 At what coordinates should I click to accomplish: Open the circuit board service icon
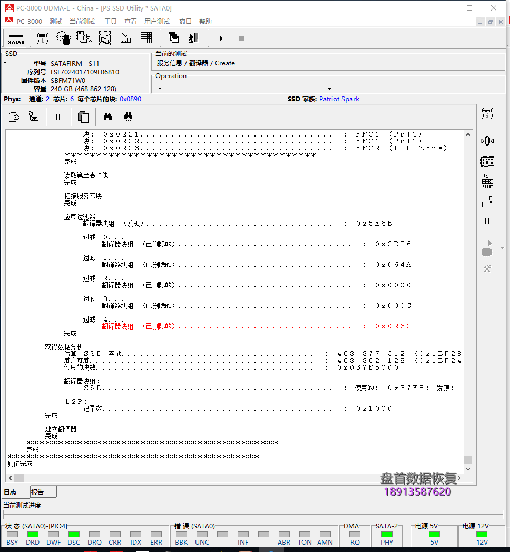point(105,38)
